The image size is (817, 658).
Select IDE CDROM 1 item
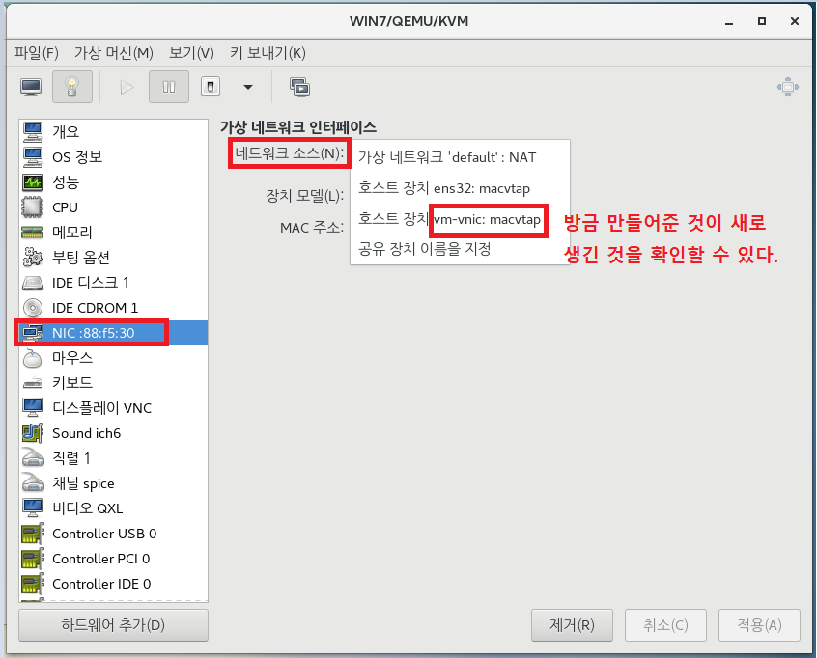114,308
